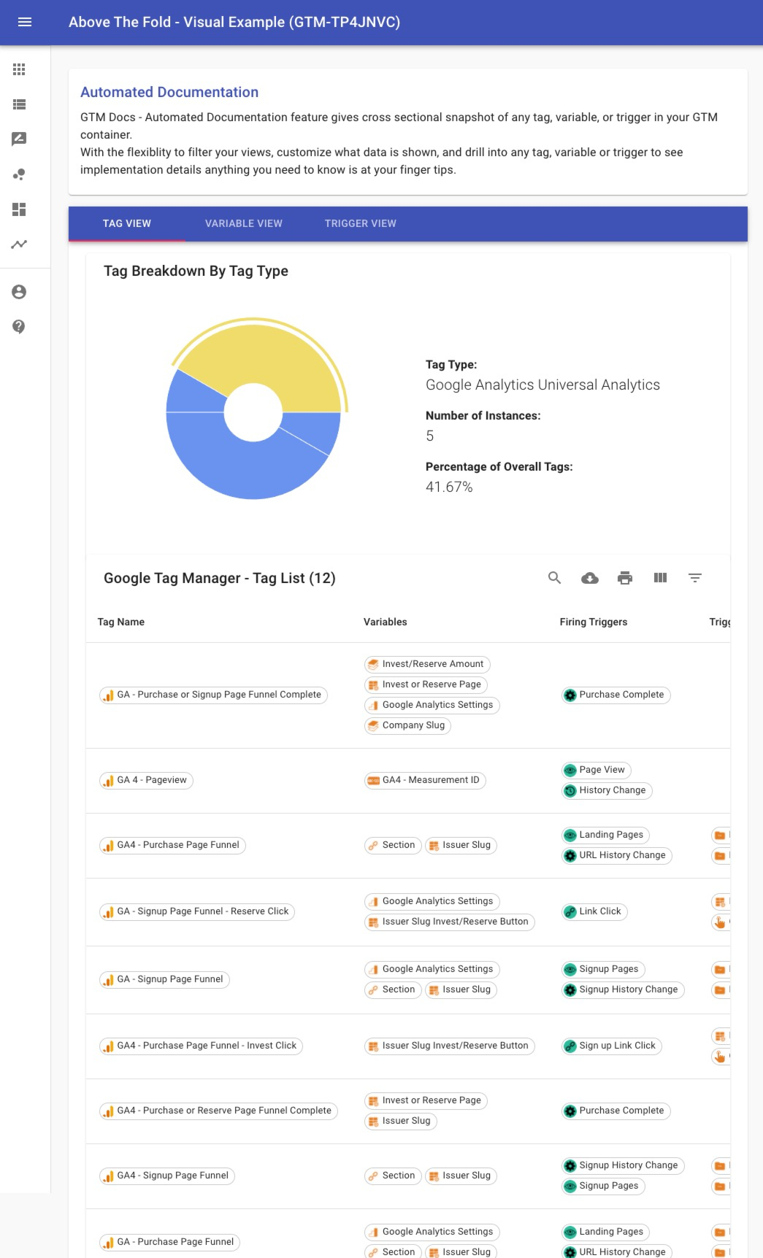Image resolution: width=763 pixels, height=1258 pixels.
Task: Click Issuer Slug Invest/Reserve Button in Reserve Click row
Action: click(x=450, y=922)
